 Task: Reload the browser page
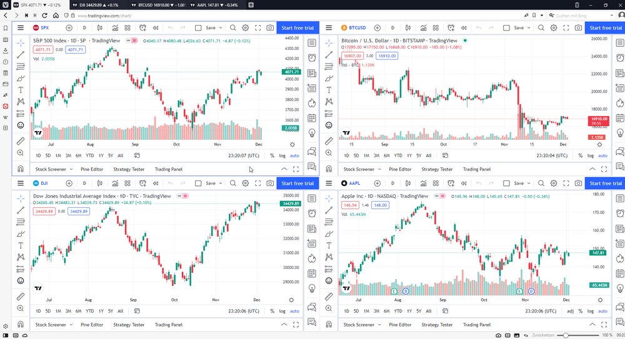[x=44, y=16]
